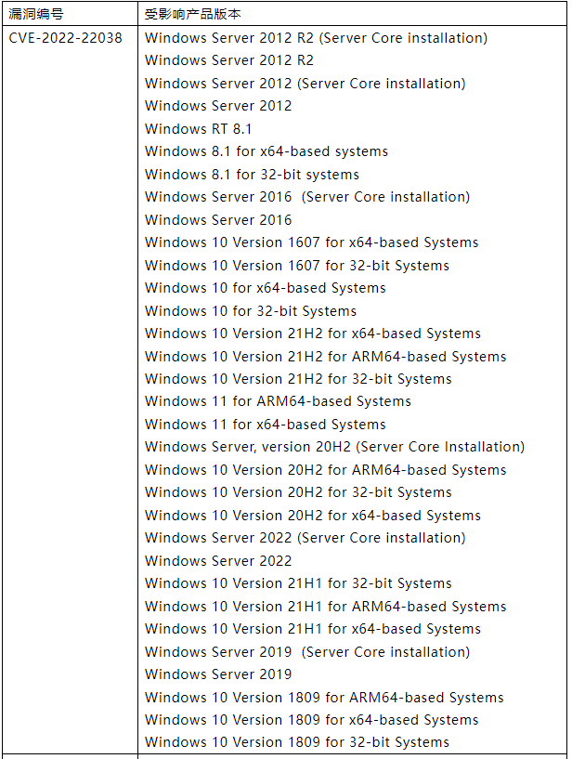Select Windows 11 for x64-based Systems line

pos(266,425)
